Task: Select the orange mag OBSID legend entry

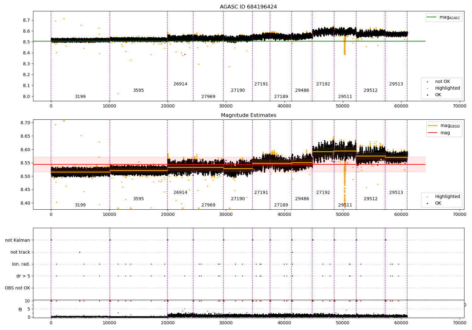Action: coord(444,126)
